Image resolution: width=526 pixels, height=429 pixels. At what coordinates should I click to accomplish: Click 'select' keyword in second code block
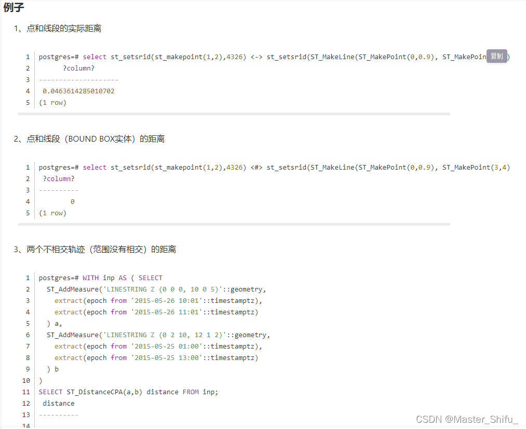[95, 168]
